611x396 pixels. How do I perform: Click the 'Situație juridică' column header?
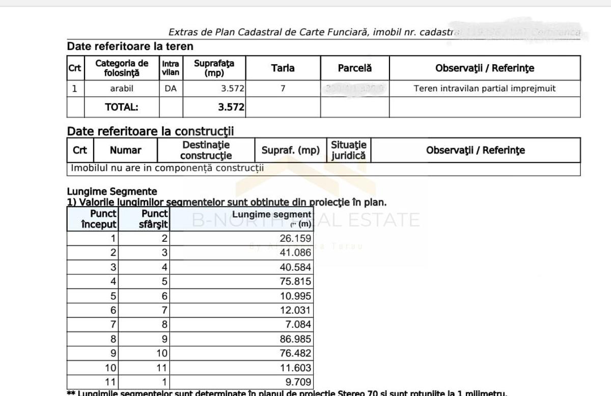click(x=348, y=151)
